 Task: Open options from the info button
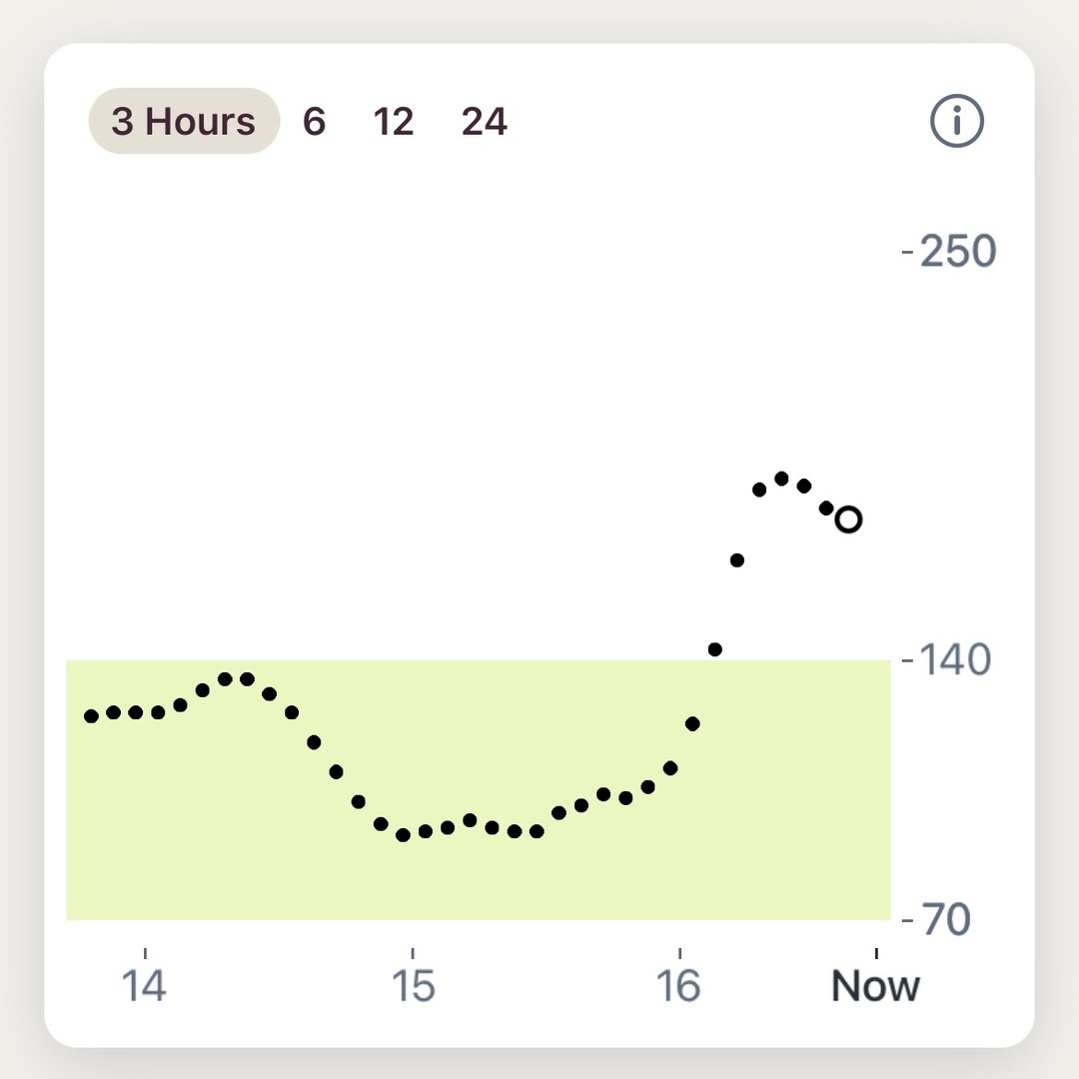coord(956,121)
